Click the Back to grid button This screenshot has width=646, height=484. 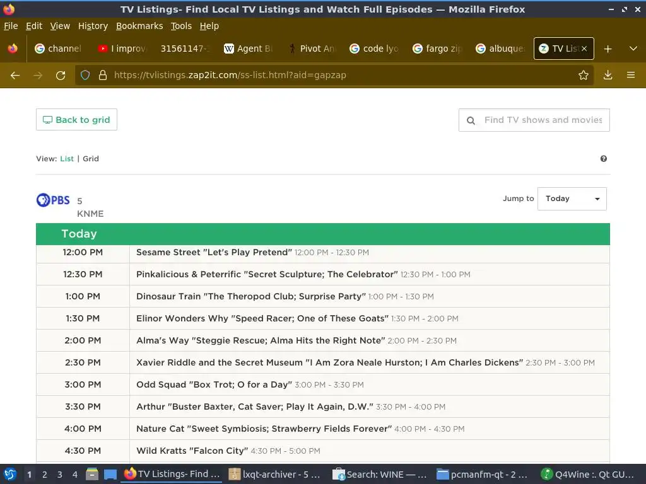76,120
